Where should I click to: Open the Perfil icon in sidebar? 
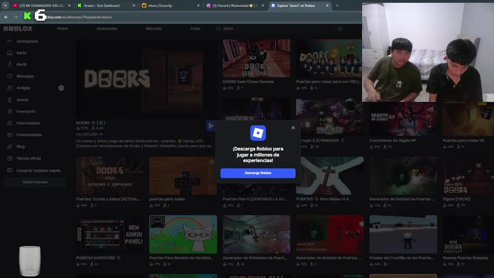[x=10, y=64]
